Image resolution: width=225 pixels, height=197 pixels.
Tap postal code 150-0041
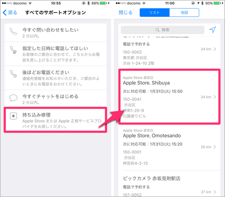pyautogui.click(x=132, y=99)
